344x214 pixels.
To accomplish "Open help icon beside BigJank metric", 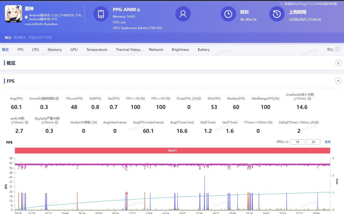I will point(57,122).
